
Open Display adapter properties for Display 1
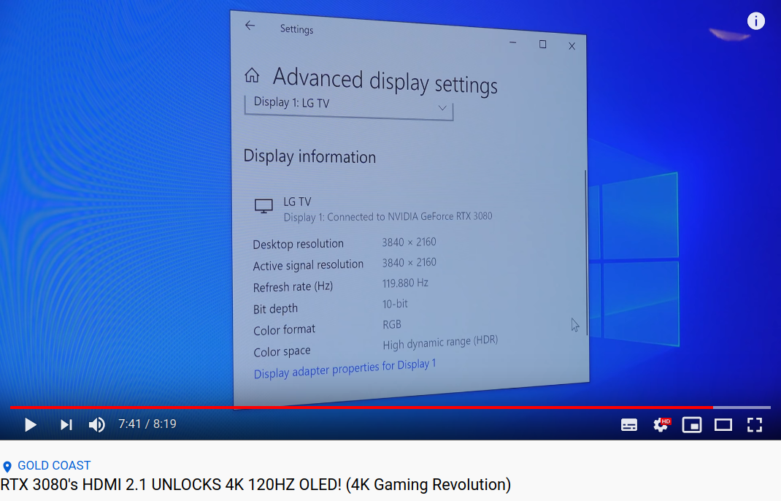(345, 369)
